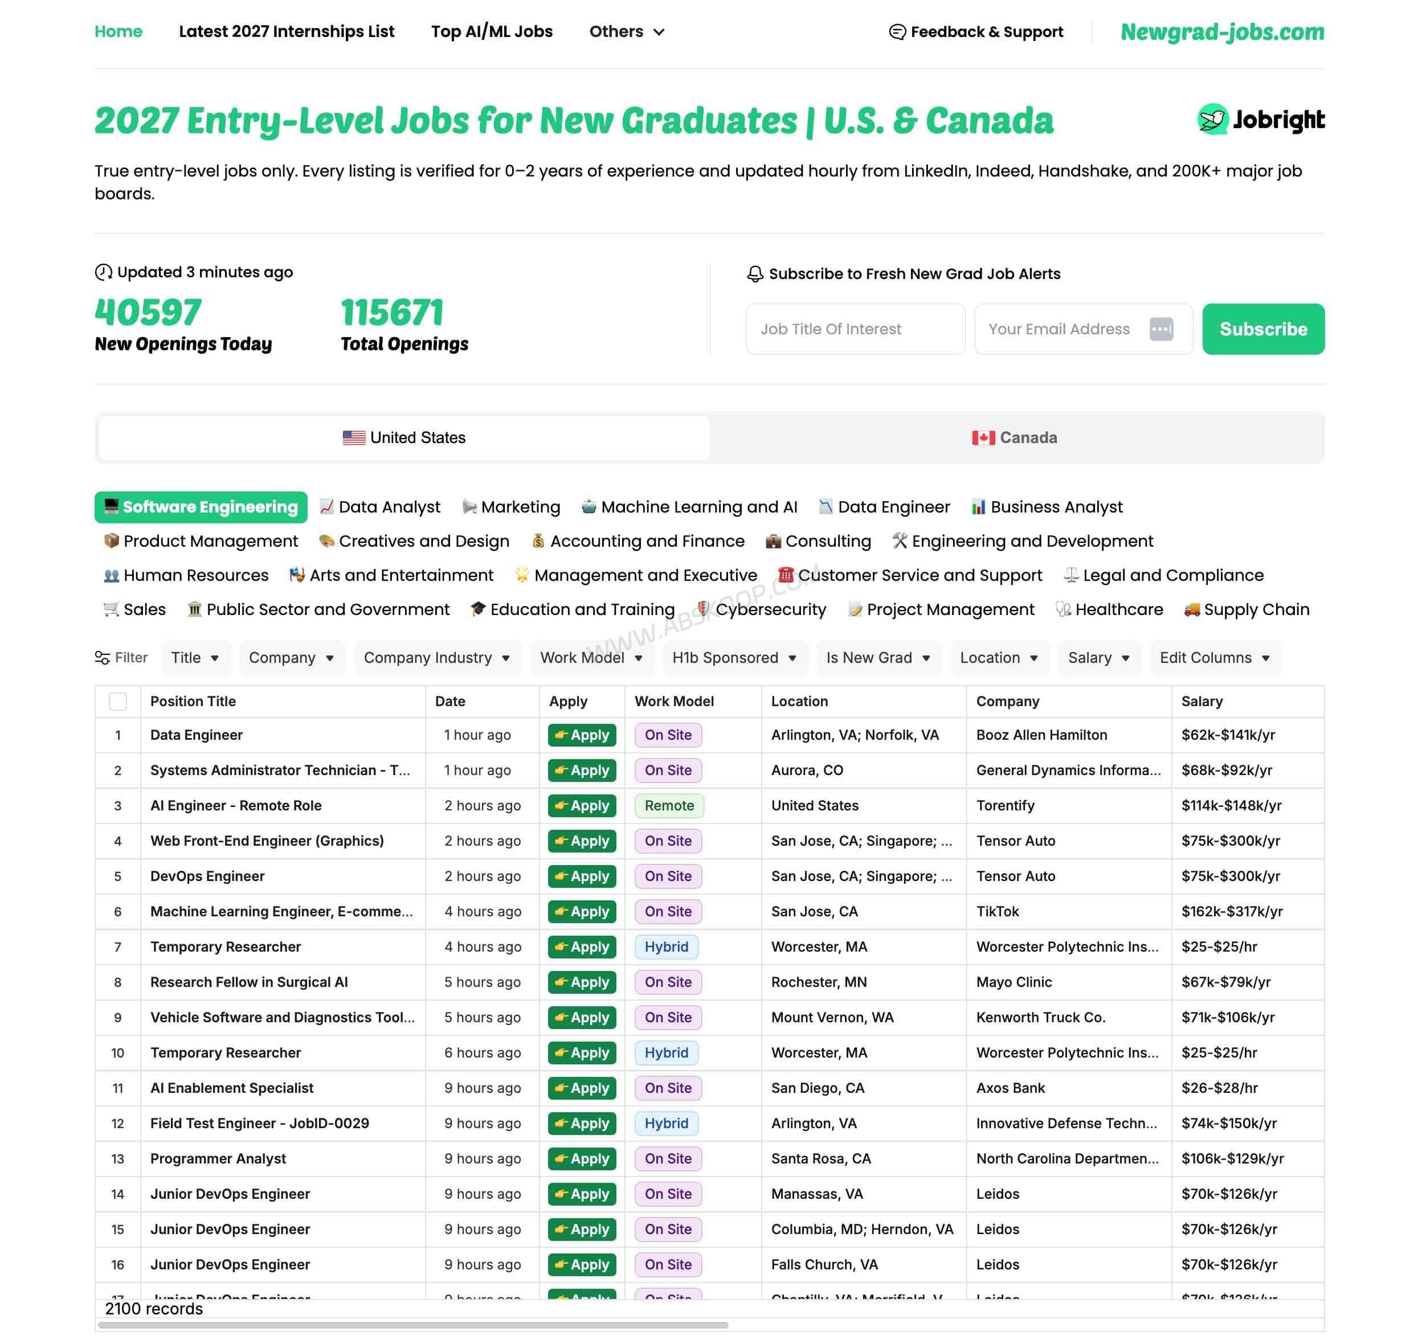Apply to the AI Engineer - Remote Role job

click(582, 805)
